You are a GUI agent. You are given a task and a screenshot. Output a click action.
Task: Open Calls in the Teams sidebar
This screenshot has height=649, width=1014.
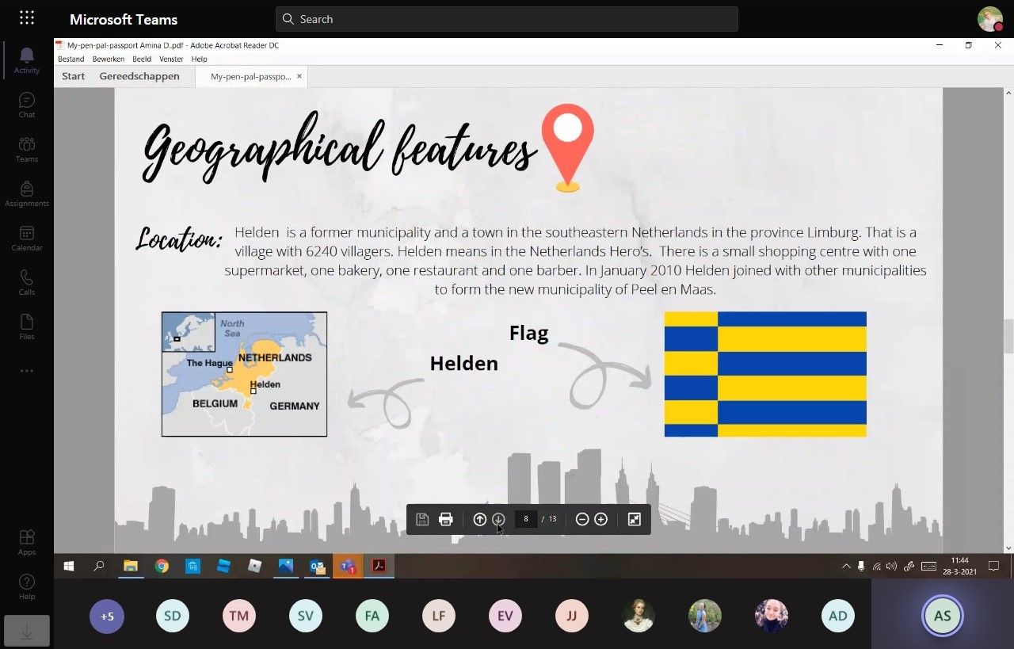(26, 282)
